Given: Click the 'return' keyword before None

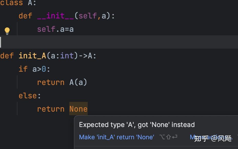Looking at the screenshot, I should pos(51,109).
